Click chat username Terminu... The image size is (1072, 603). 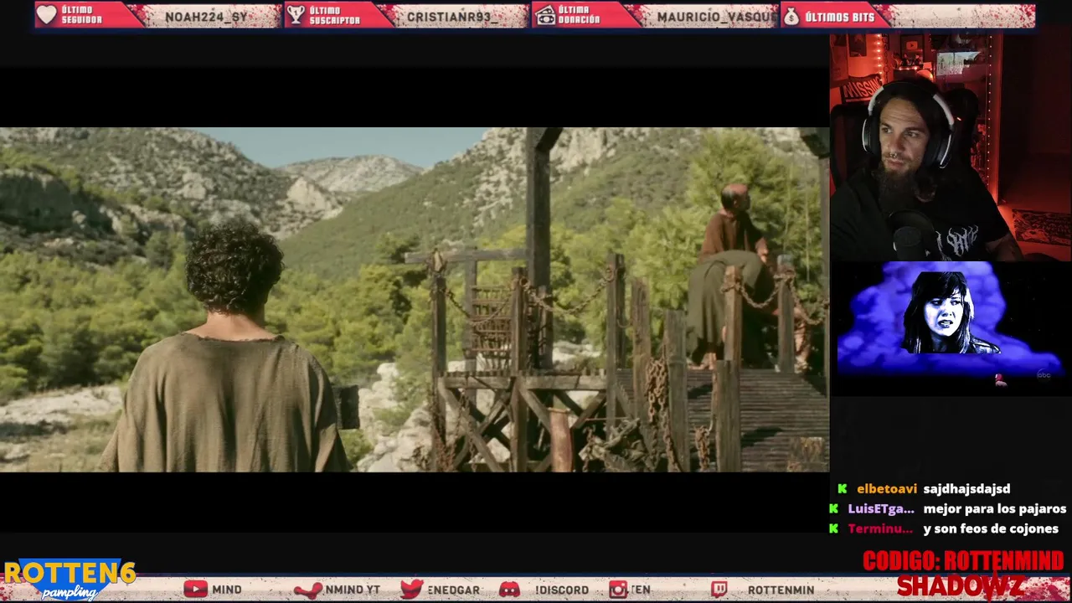click(x=880, y=528)
